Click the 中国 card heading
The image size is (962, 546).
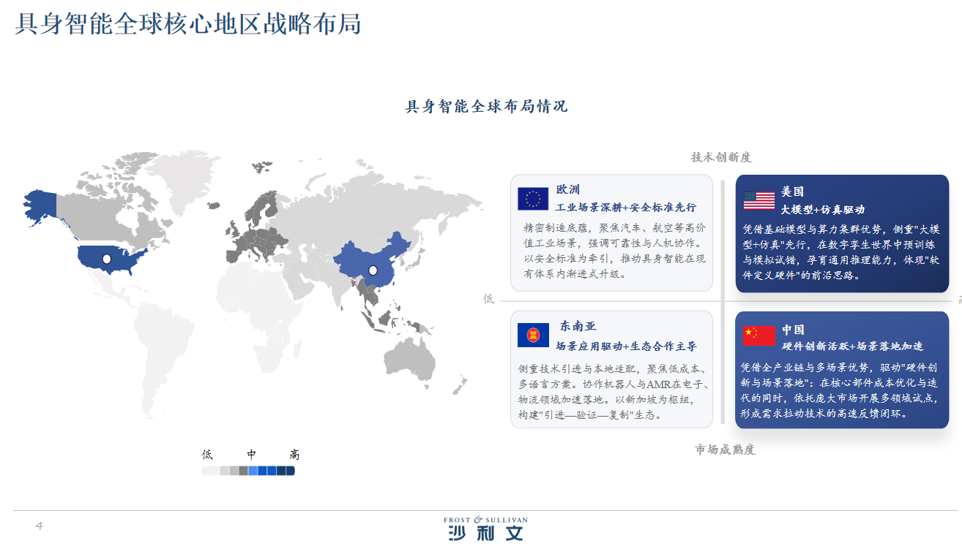793,330
